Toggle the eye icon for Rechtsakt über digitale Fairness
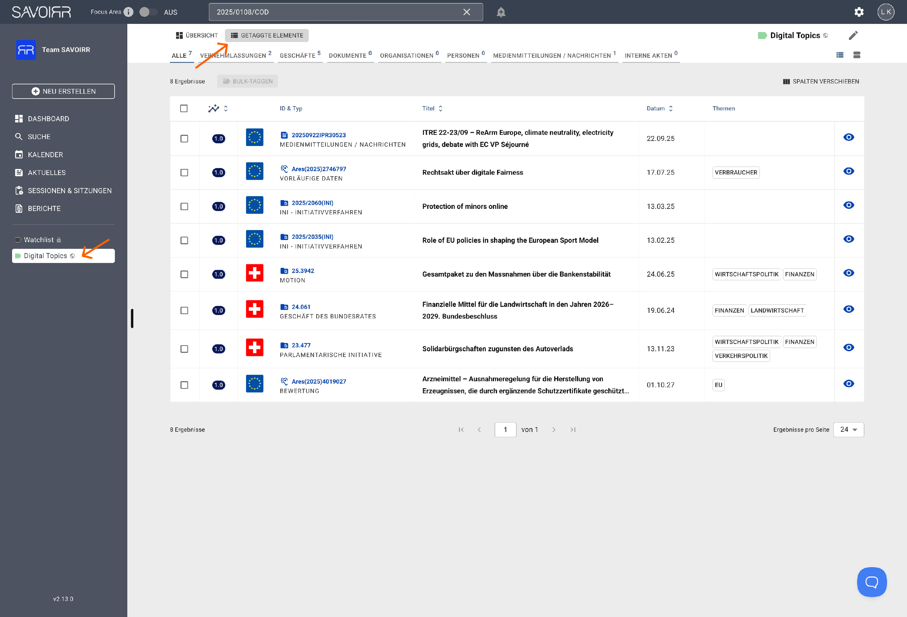907x617 pixels. tap(848, 171)
